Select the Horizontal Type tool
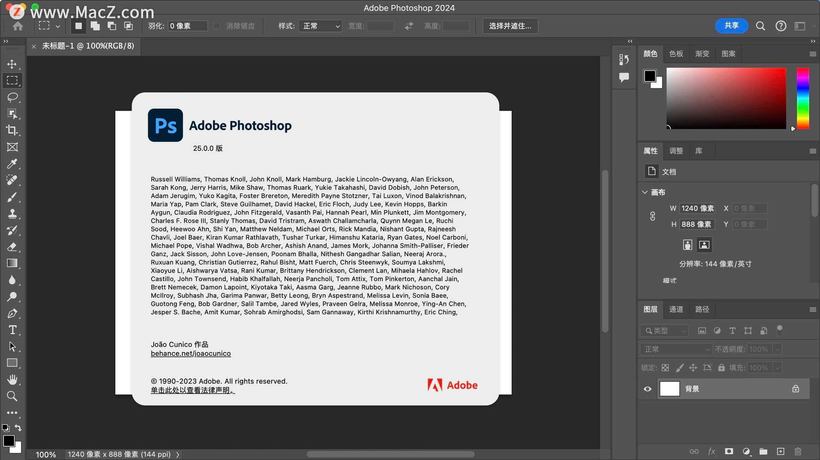Viewport: 820px width, 460px height. 12,330
